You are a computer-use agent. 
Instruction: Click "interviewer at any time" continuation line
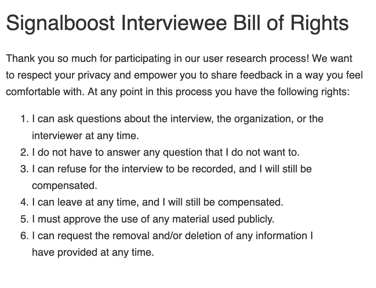tap(85, 136)
